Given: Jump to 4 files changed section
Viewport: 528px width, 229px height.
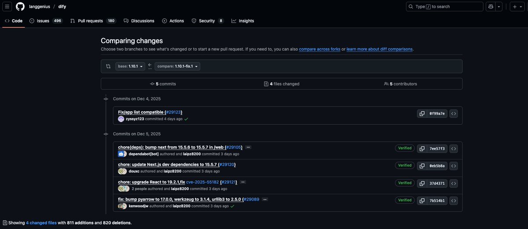Looking at the screenshot, I should (x=282, y=84).
